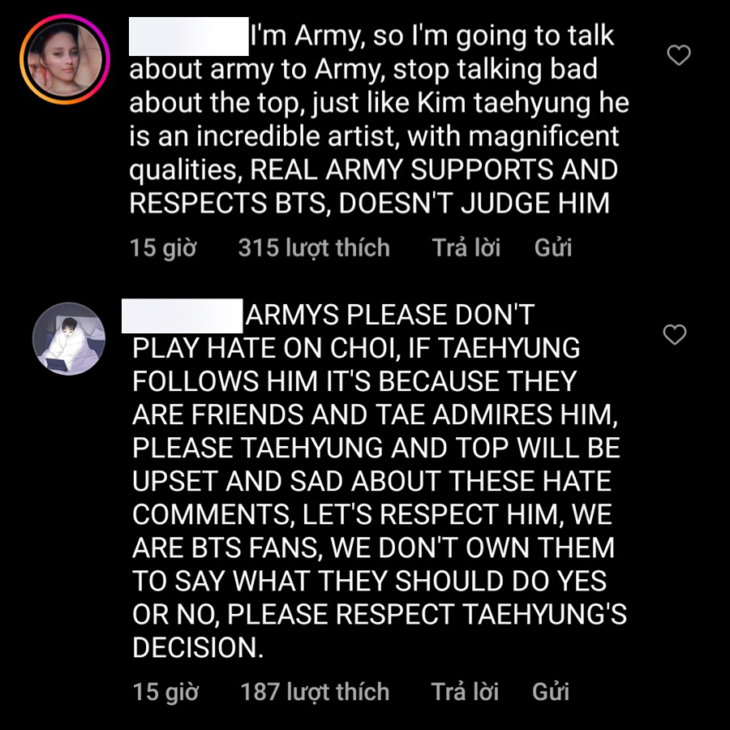Like the "ARMYS PLEASE DON'T" comment
The width and height of the screenshot is (730, 730).
pos(675,334)
